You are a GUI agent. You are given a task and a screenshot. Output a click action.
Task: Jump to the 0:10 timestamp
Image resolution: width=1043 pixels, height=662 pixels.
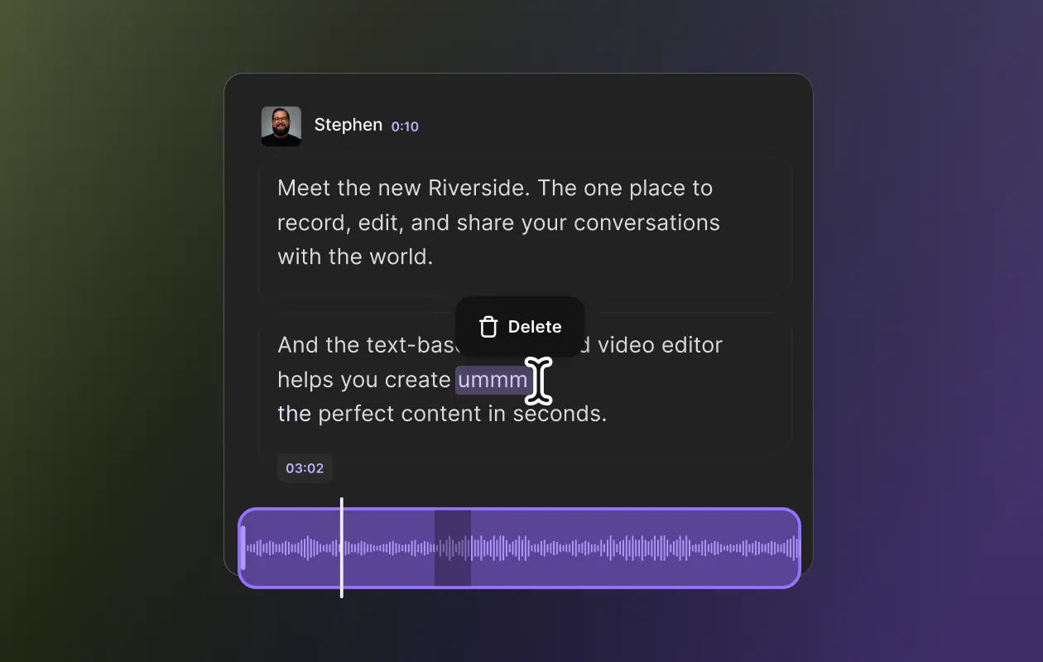pos(405,127)
